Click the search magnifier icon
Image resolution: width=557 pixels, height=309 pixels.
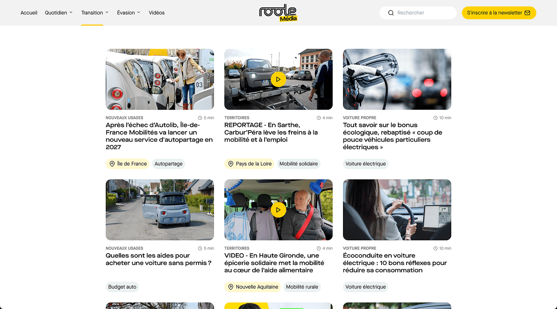[x=391, y=13]
